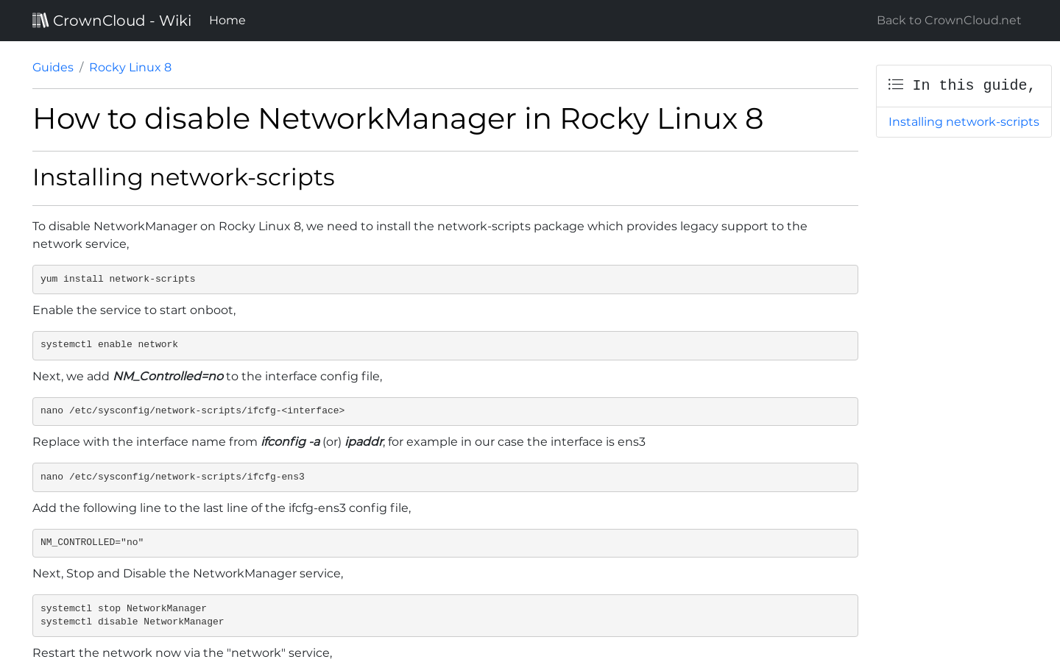This screenshot has height=662, width=1060.
Task: Click the Installing network-scripts section heading
Action: click(x=183, y=177)
